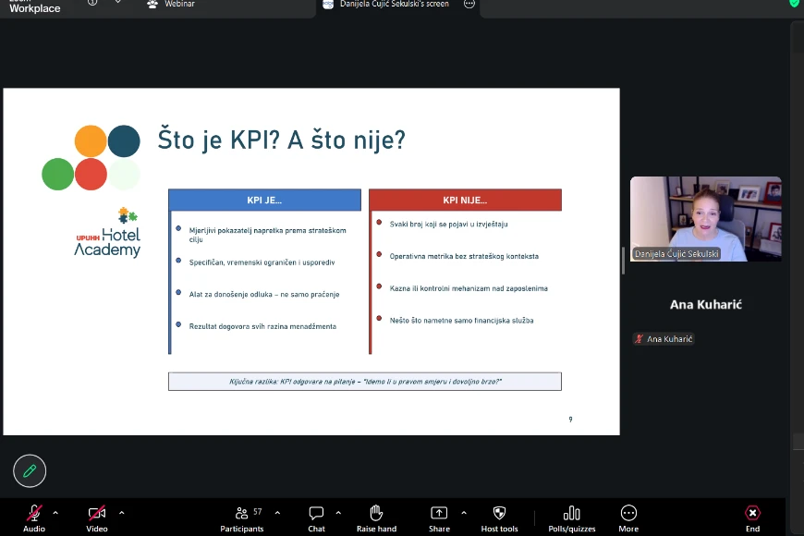The image size is (804, 536).
Task: Click the meeting info icon in top bar
Action: tap(92, 4)
